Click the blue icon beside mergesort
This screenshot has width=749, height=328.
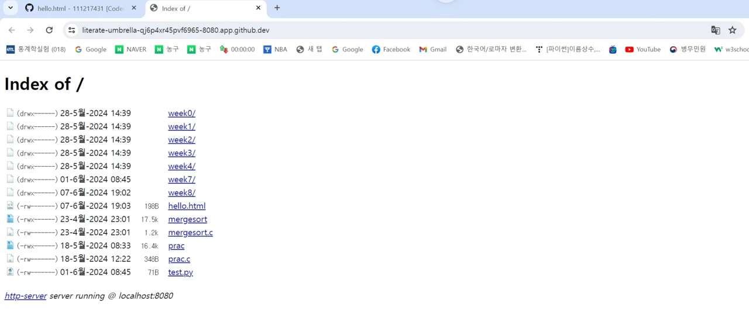point(10,219)
